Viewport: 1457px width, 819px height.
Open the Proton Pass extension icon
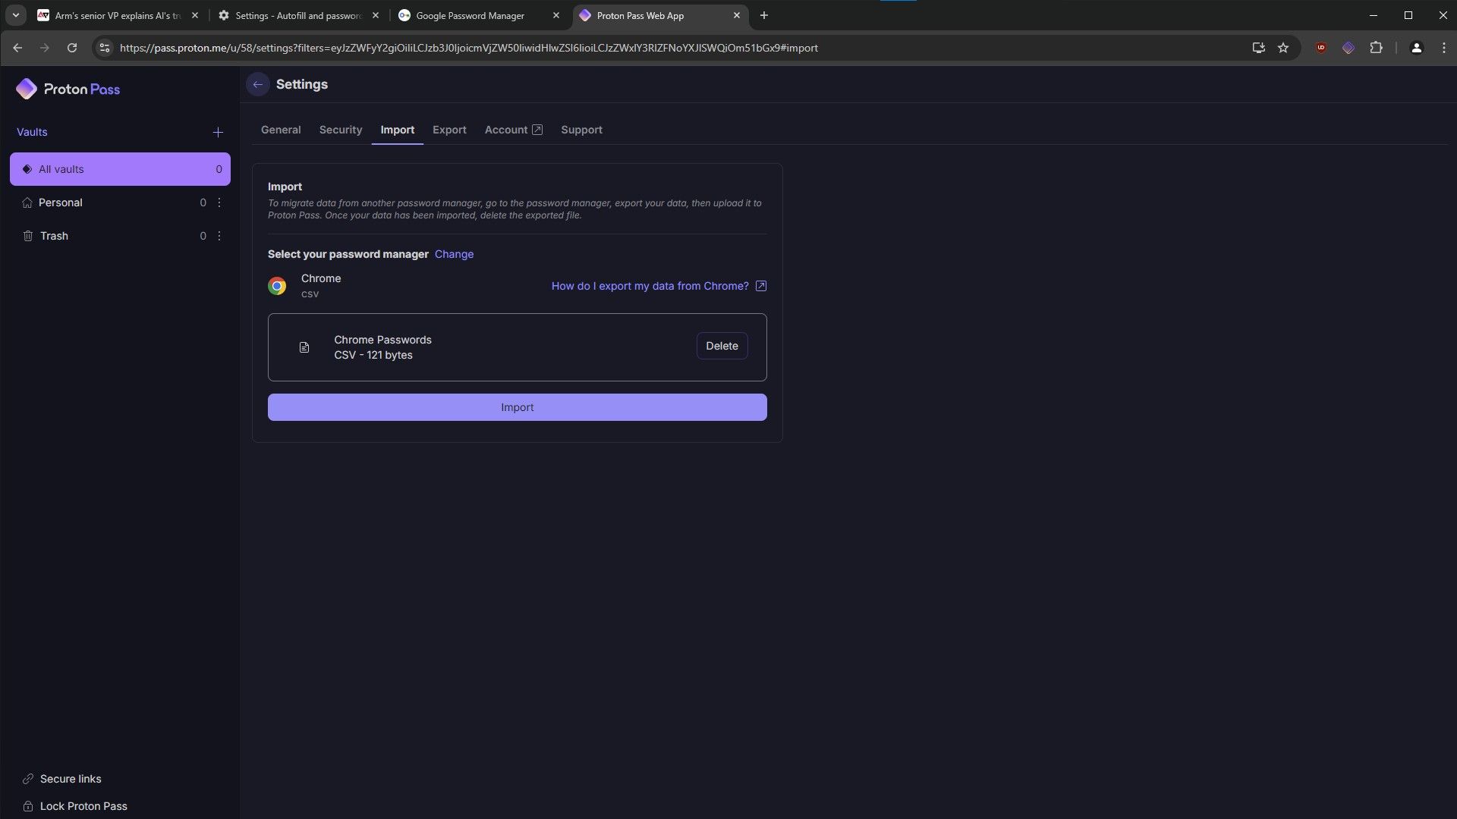coord(1348,48)
